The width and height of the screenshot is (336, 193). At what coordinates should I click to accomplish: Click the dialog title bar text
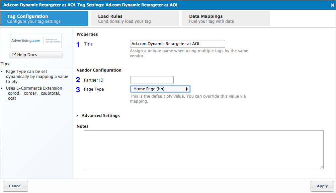pos(91,5)
